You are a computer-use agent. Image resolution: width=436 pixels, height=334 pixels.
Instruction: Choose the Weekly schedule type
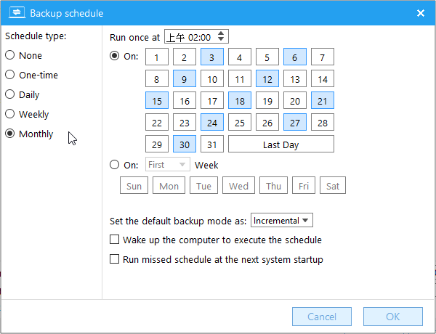(x=10, y=114)
